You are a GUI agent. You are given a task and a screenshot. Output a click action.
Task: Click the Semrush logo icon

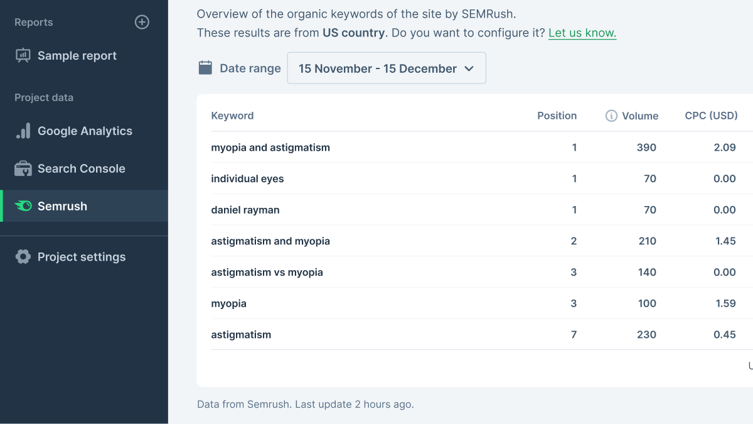[23, 206]
